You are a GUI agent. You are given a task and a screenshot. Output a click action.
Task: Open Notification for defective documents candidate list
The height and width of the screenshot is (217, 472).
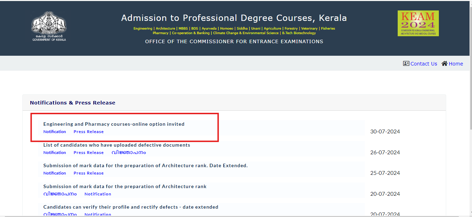pyautogui.click(x=54, y=153)
